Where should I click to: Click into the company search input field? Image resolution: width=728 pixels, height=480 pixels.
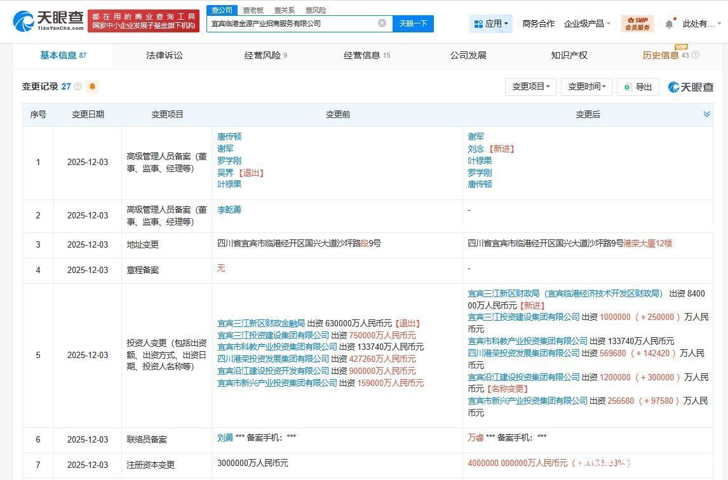pyautogui.click(x=292, y=23)
